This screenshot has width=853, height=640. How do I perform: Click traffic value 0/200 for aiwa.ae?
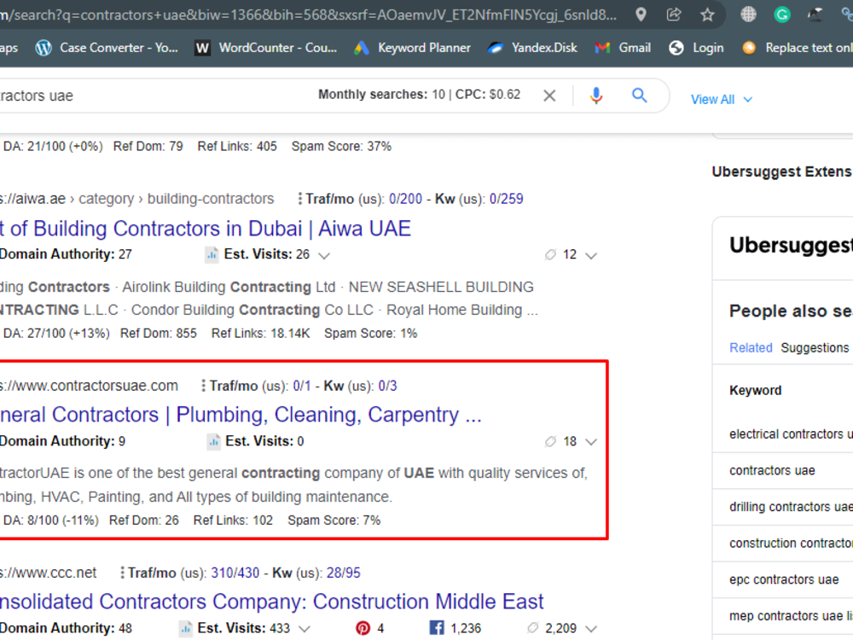coord(406,199)
